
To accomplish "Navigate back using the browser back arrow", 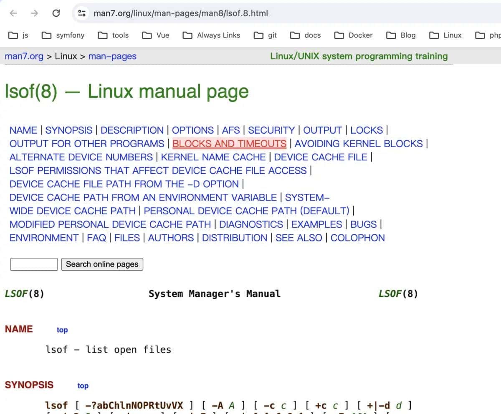I will click(x=13, y=13).
